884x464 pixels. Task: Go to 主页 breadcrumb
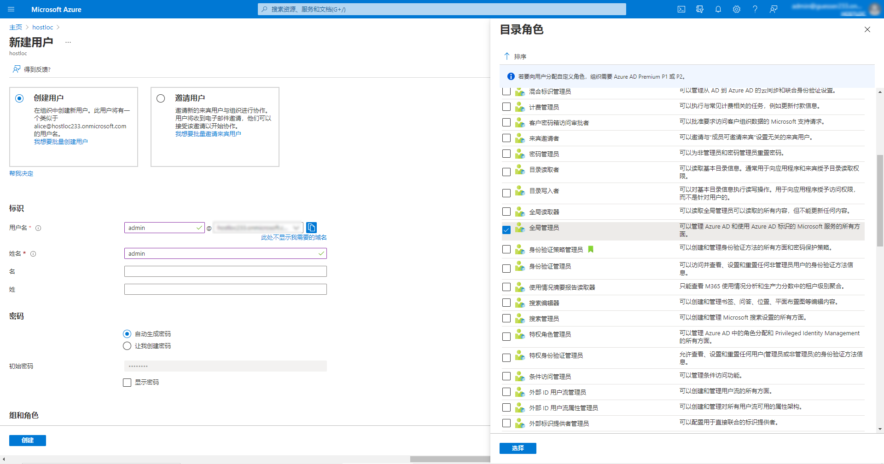pos(16,27)
